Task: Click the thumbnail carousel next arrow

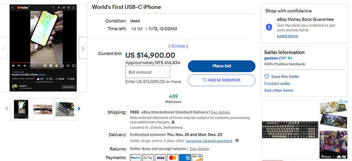Action: [x=79, y=109]
